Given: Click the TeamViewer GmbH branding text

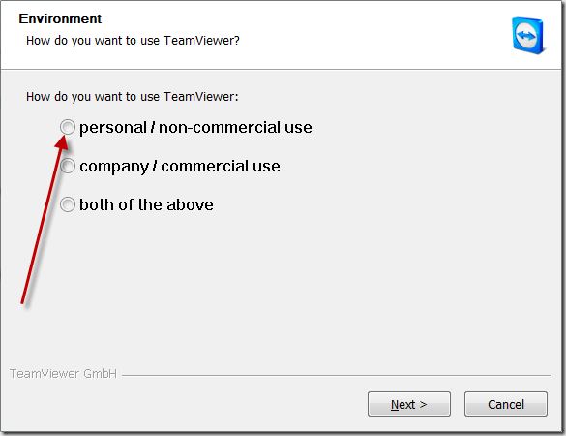Looking at the screenshot, I should (63, 373).
